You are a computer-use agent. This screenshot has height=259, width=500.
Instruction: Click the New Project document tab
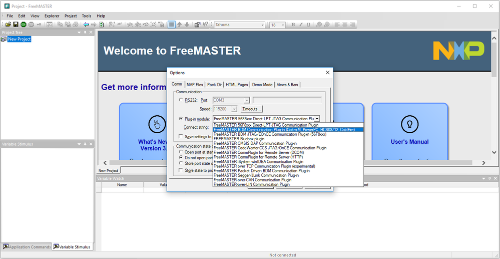pyautogui.click(x=108, y=170)
